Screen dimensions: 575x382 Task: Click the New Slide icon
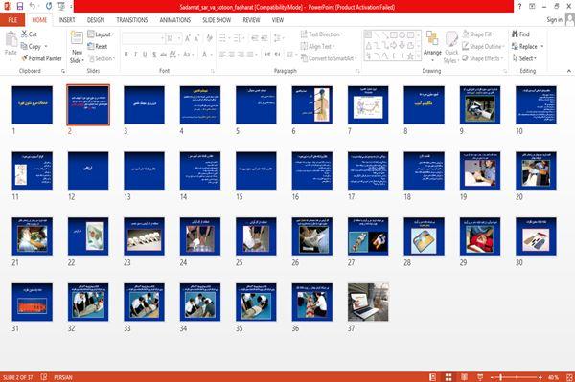[77, 37]
